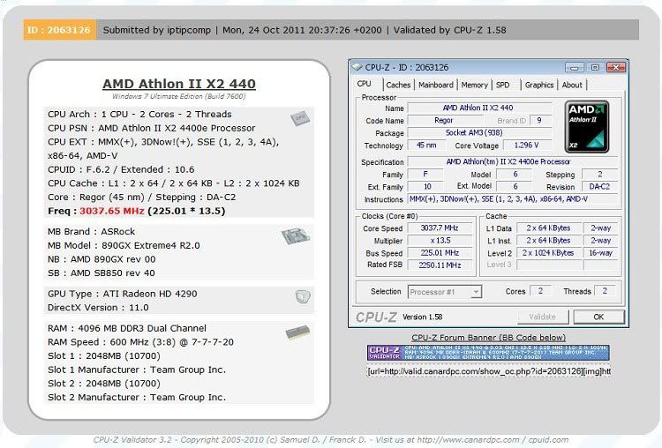This screenshot has height=448, width=662.
Task: Select the BB code URL text field
Action: 488,371
